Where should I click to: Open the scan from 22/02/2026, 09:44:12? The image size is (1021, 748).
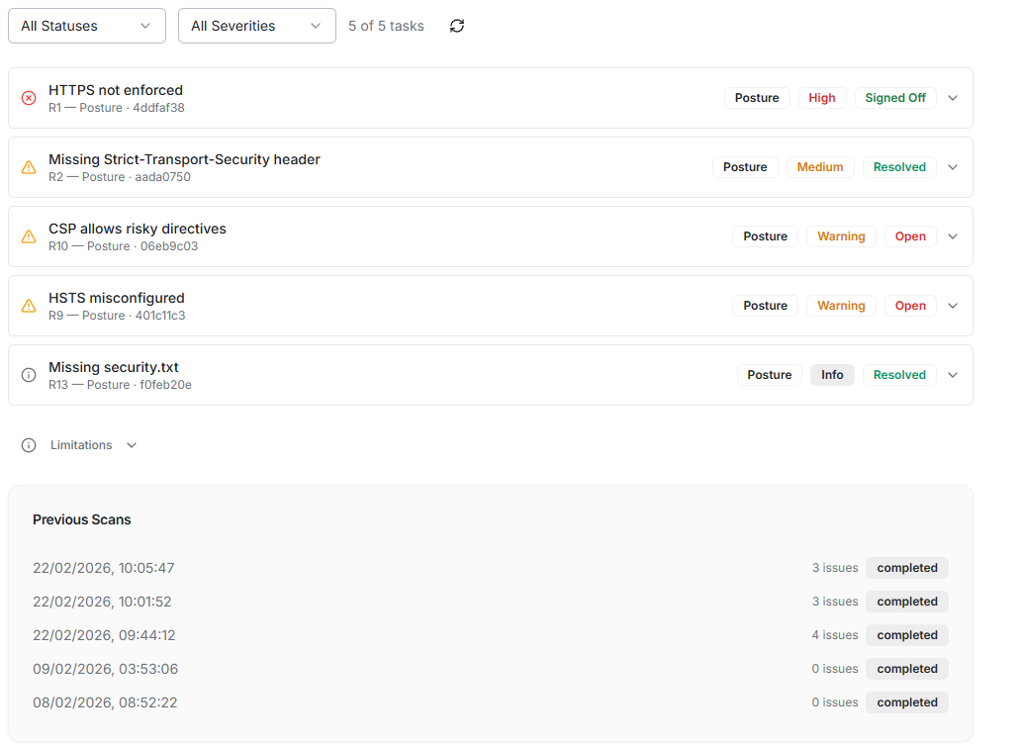[x=104, y=635]
